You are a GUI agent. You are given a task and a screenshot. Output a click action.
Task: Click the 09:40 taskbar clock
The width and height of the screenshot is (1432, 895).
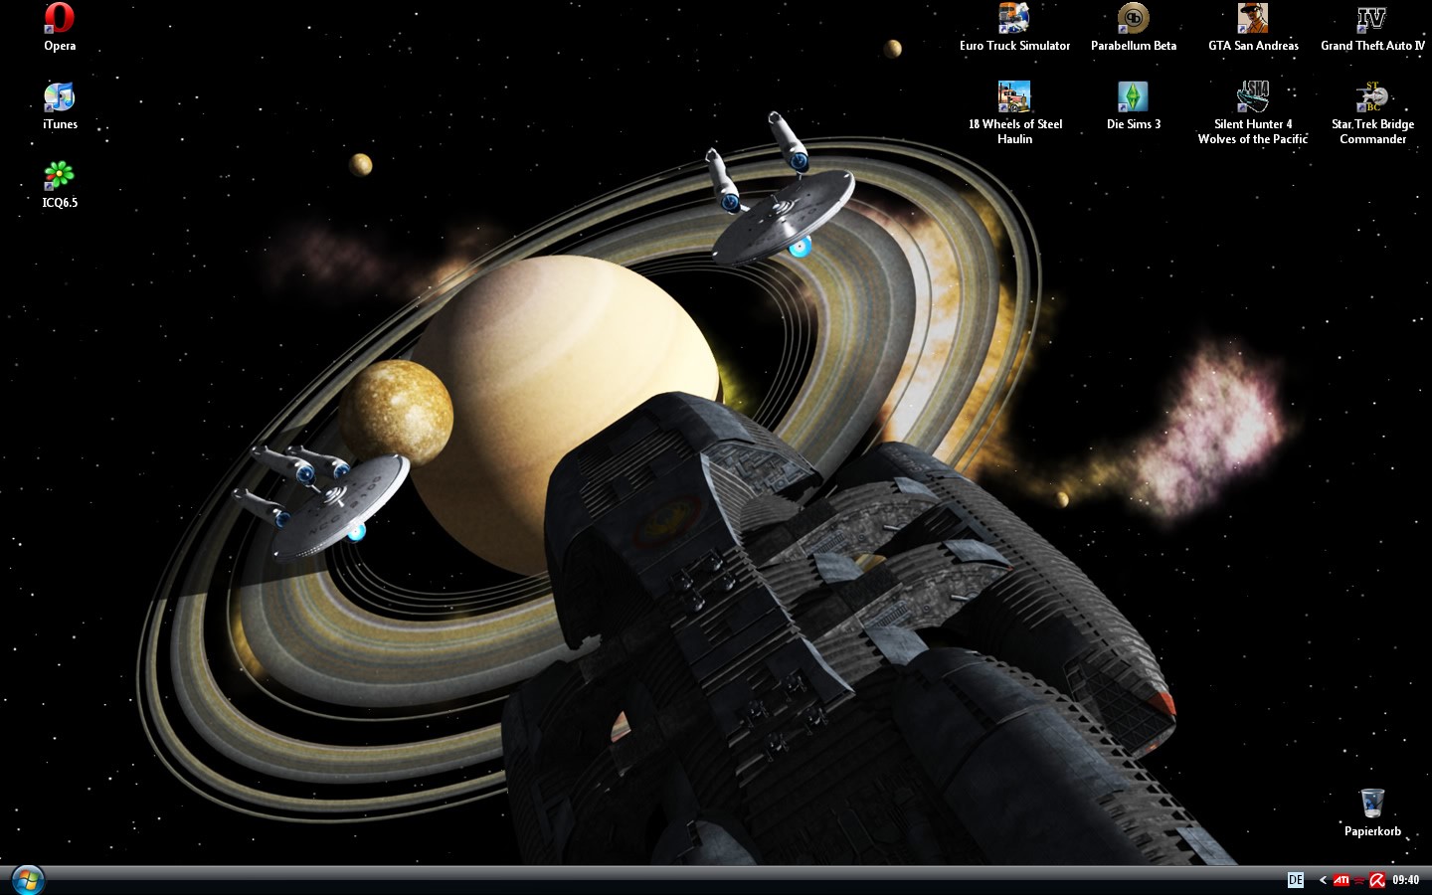click(1405, 880)
